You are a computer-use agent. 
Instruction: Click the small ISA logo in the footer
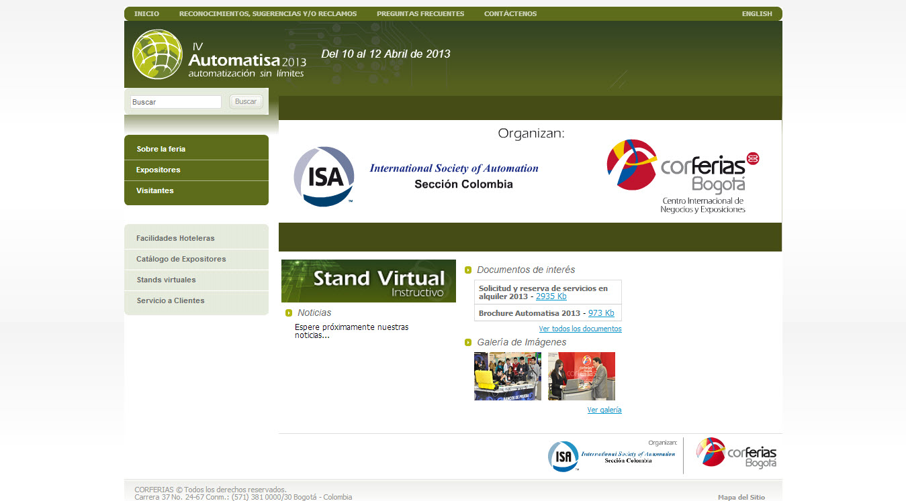tap(563, 456)
